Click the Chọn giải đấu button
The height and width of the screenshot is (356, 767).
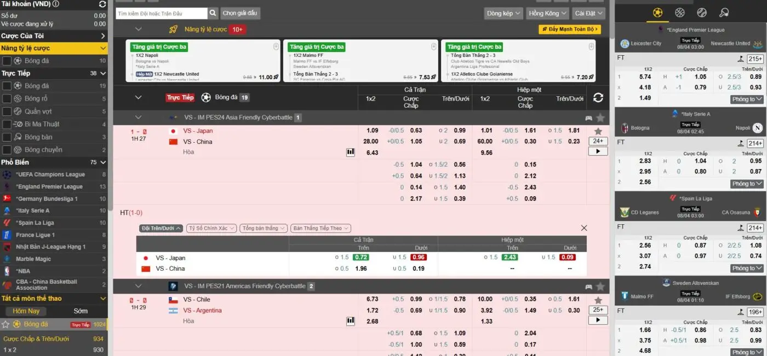[240, 13]
